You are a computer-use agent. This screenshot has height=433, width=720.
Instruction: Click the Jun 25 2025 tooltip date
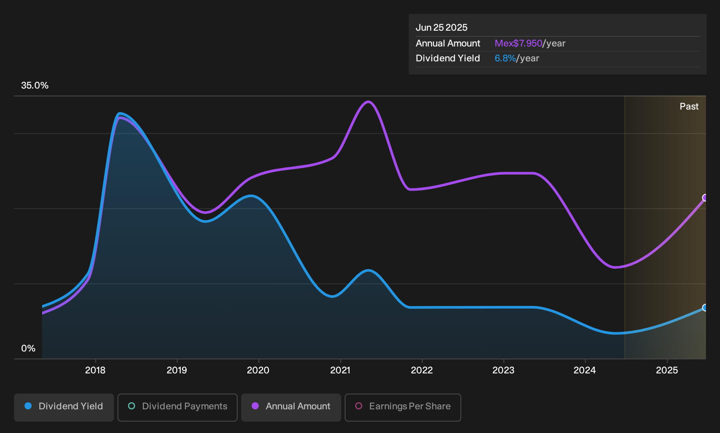click(442, 28)
